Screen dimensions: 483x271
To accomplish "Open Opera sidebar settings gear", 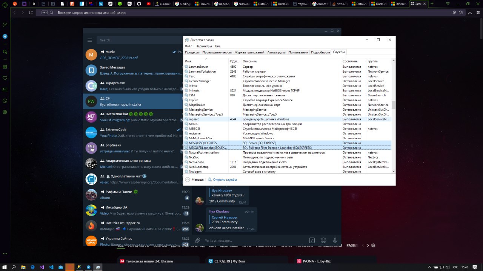I will coord(5,112).
